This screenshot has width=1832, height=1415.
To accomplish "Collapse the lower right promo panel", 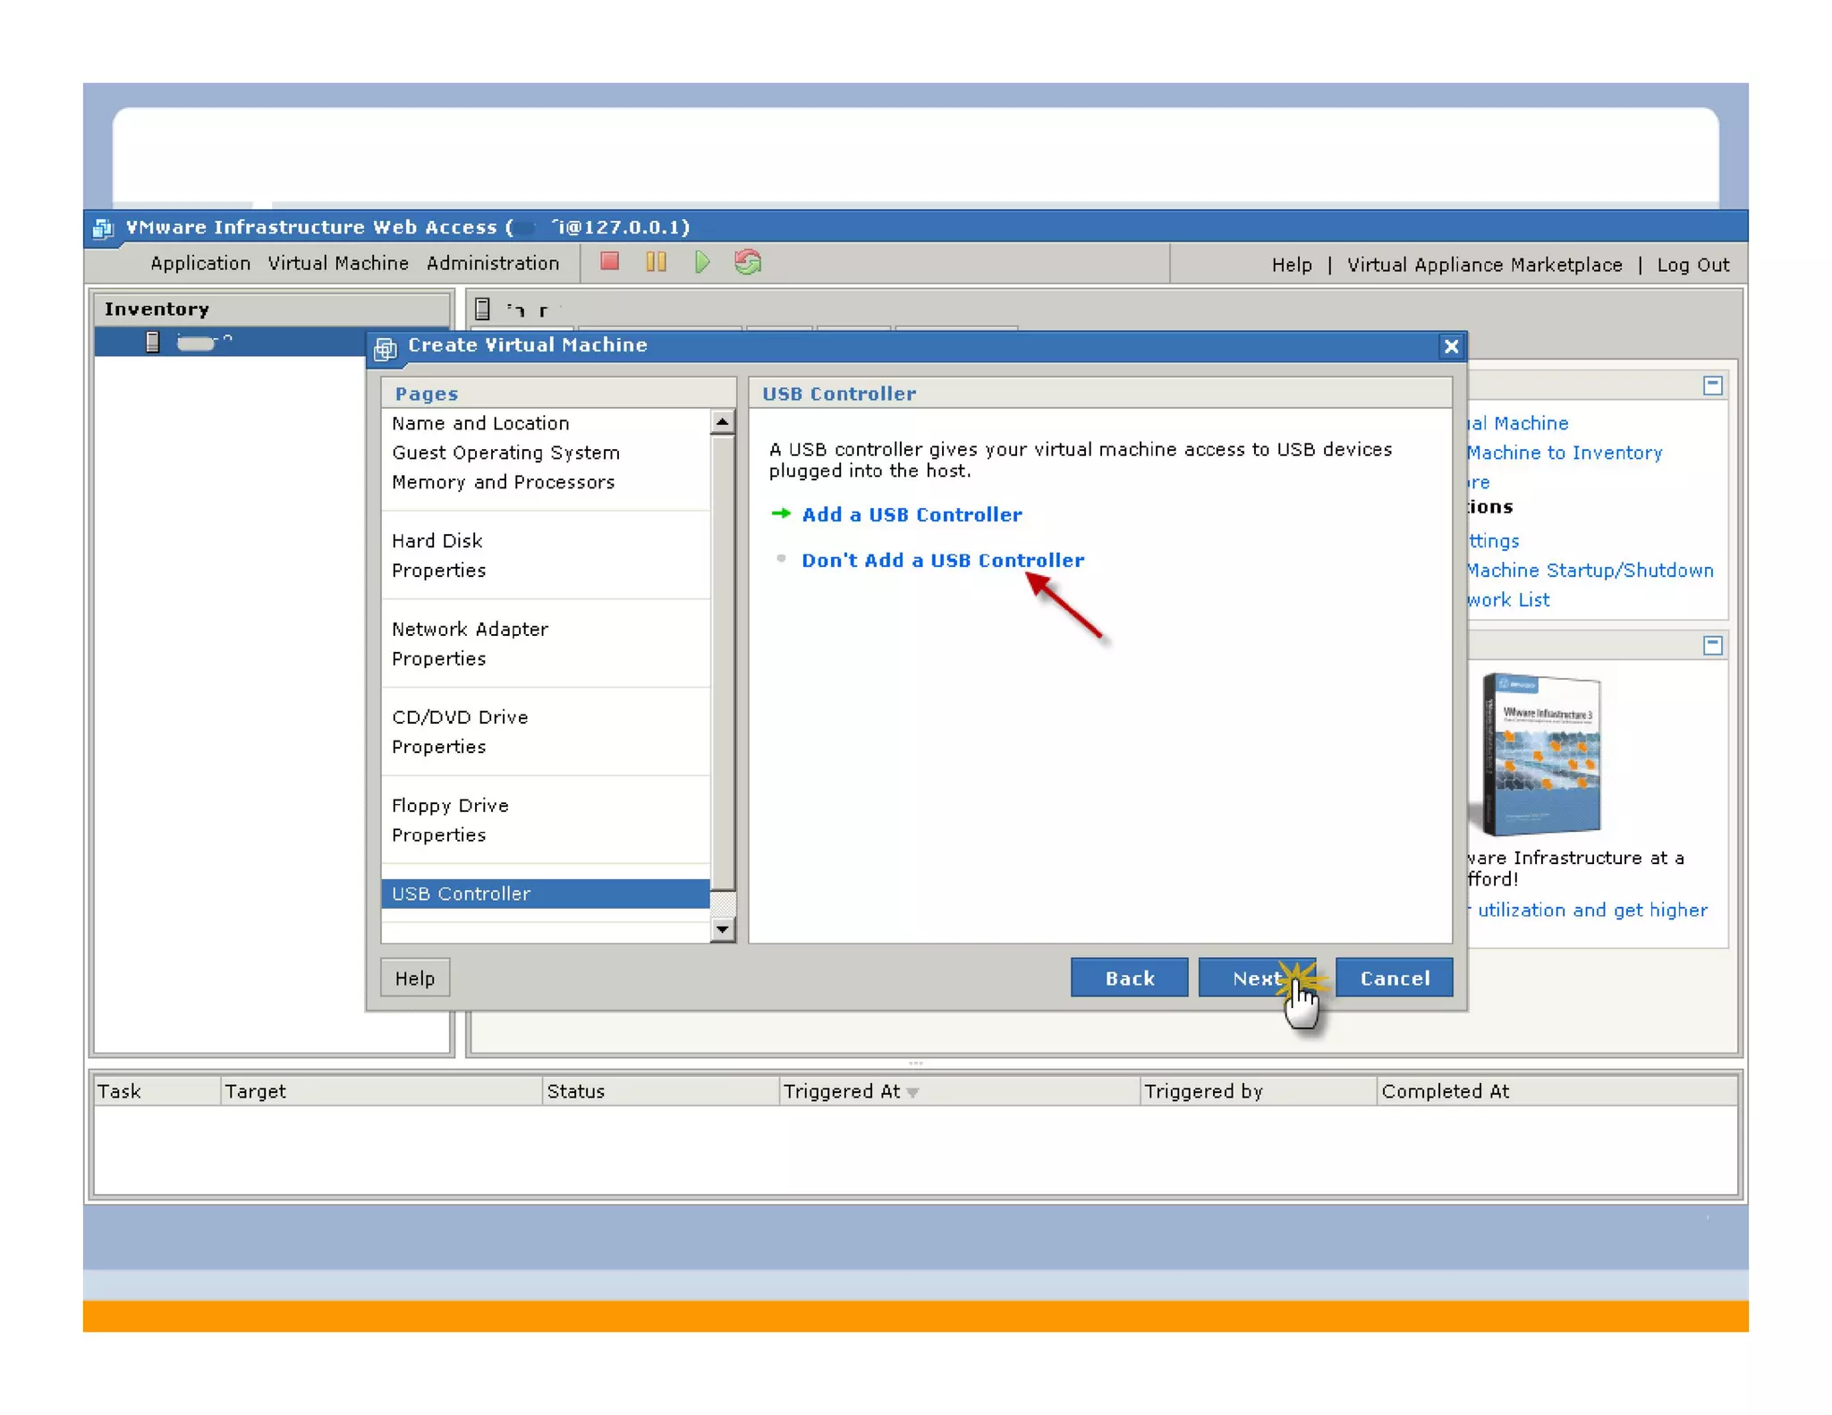I will click(1712, 645).
